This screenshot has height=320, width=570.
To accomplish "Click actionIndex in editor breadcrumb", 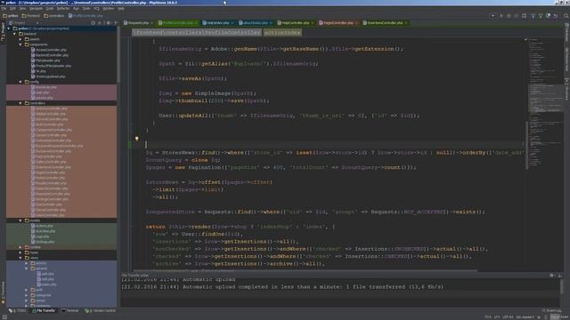I will click(x=282, y=32).
